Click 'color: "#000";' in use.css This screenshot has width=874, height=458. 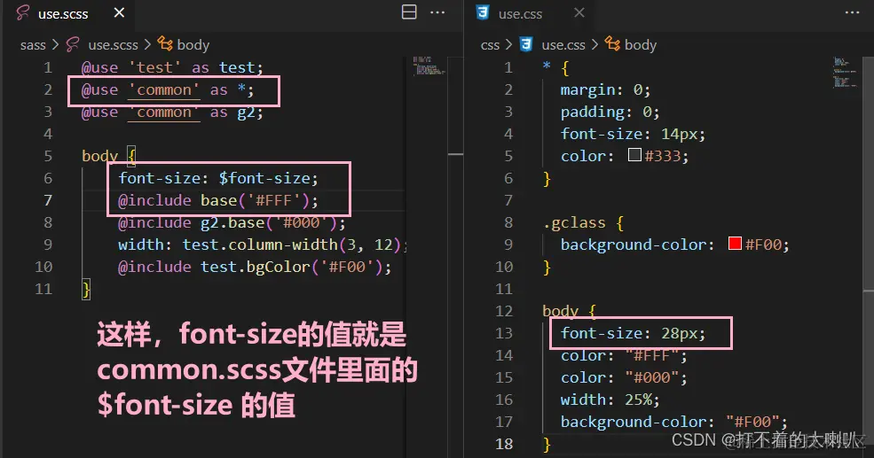click(x=625, y=378)
